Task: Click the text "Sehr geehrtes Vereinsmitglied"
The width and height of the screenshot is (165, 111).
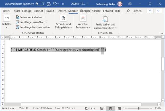Action: coord(77,50)
